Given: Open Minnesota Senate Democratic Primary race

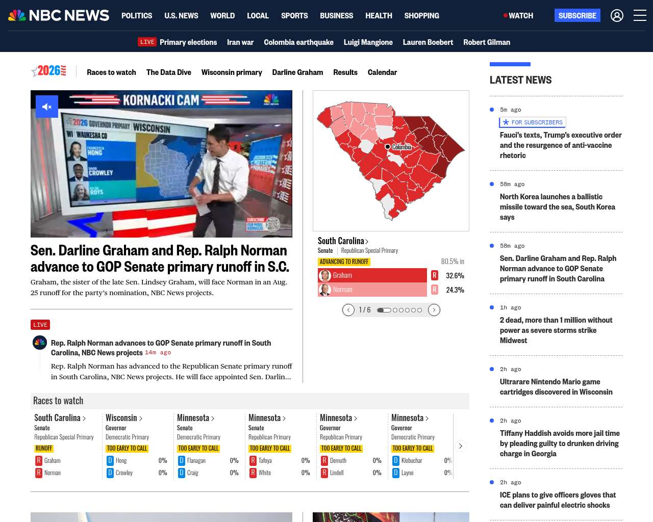Looking at the screenshot, I should pos(196,418).
